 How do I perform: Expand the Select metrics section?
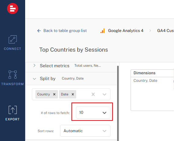[34, 66]
